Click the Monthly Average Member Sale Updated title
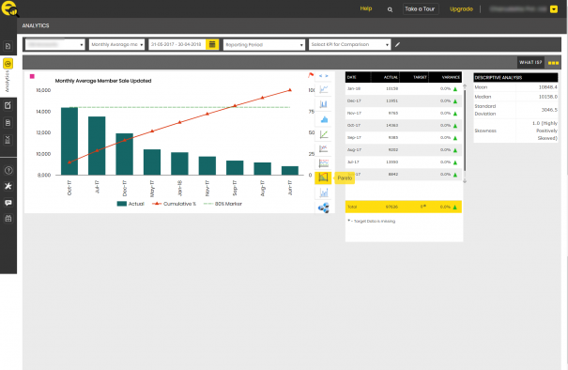This screenshot has height=370, width=568. (103, 81)
